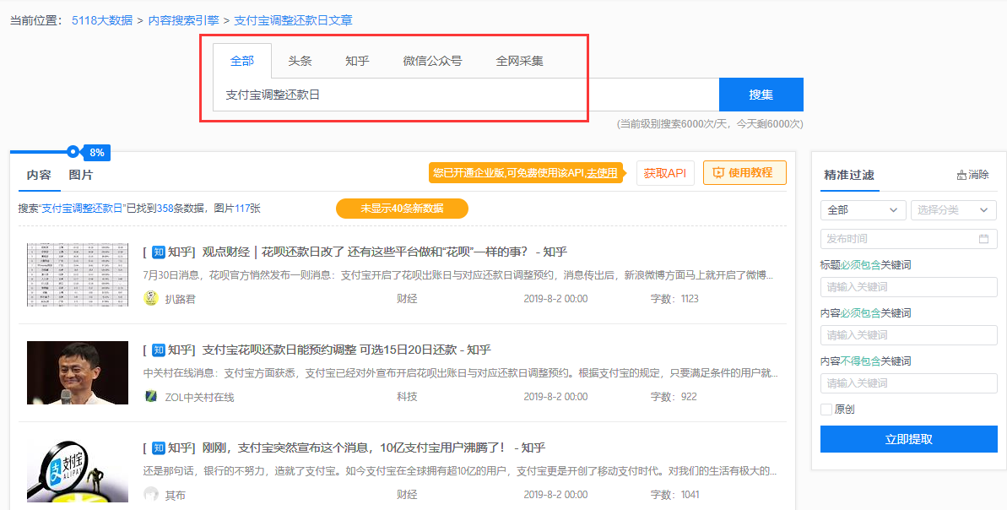Click the snippet starting 7月30日消息

coord(457,275)
